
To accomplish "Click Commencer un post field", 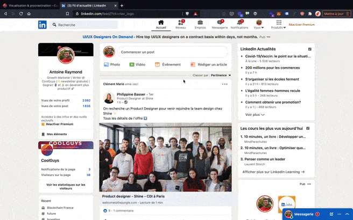I will pos(172,52).
